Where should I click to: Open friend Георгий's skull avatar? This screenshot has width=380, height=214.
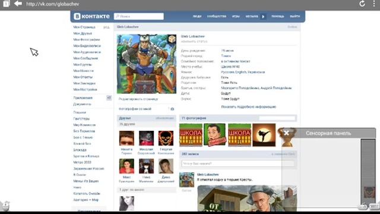(166, 139)
